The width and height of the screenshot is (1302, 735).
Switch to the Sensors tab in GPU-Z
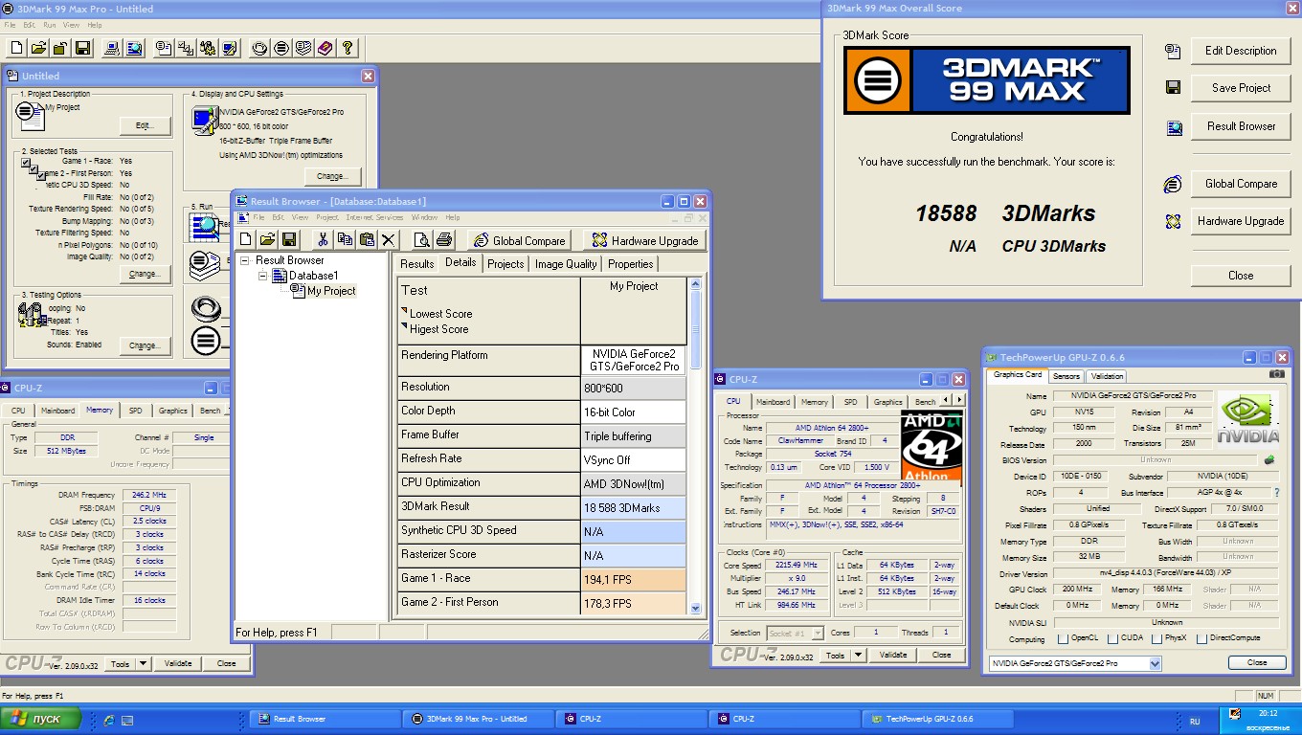click(1066, 376)
